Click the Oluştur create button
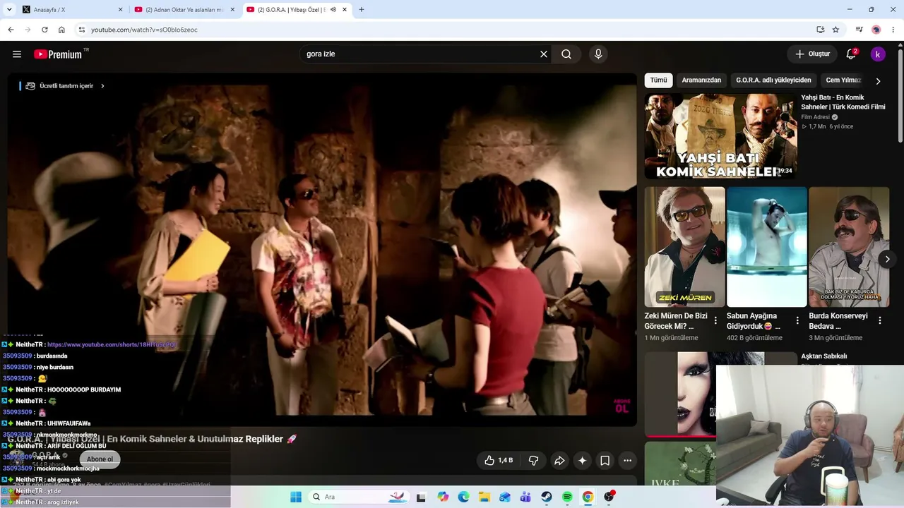 [812, 54]
